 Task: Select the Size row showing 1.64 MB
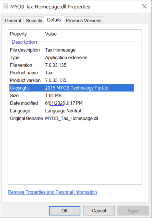pyautogui.click(x=72, y=96)
